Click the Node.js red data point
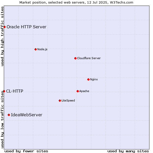 [36, 49]
